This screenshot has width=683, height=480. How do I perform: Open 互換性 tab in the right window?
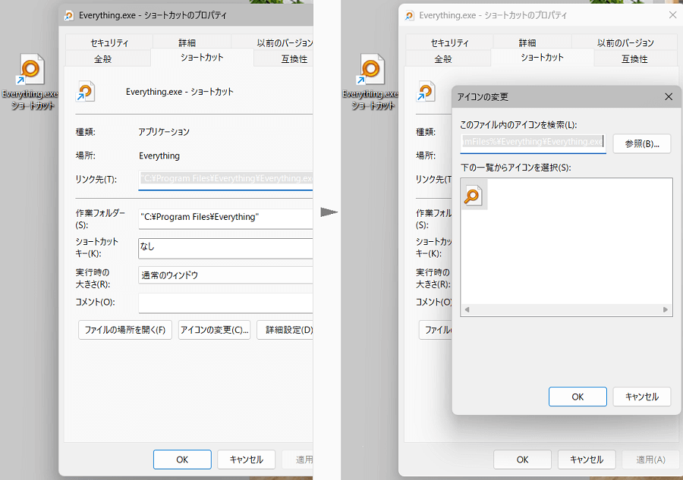click(x=634, y=58)
